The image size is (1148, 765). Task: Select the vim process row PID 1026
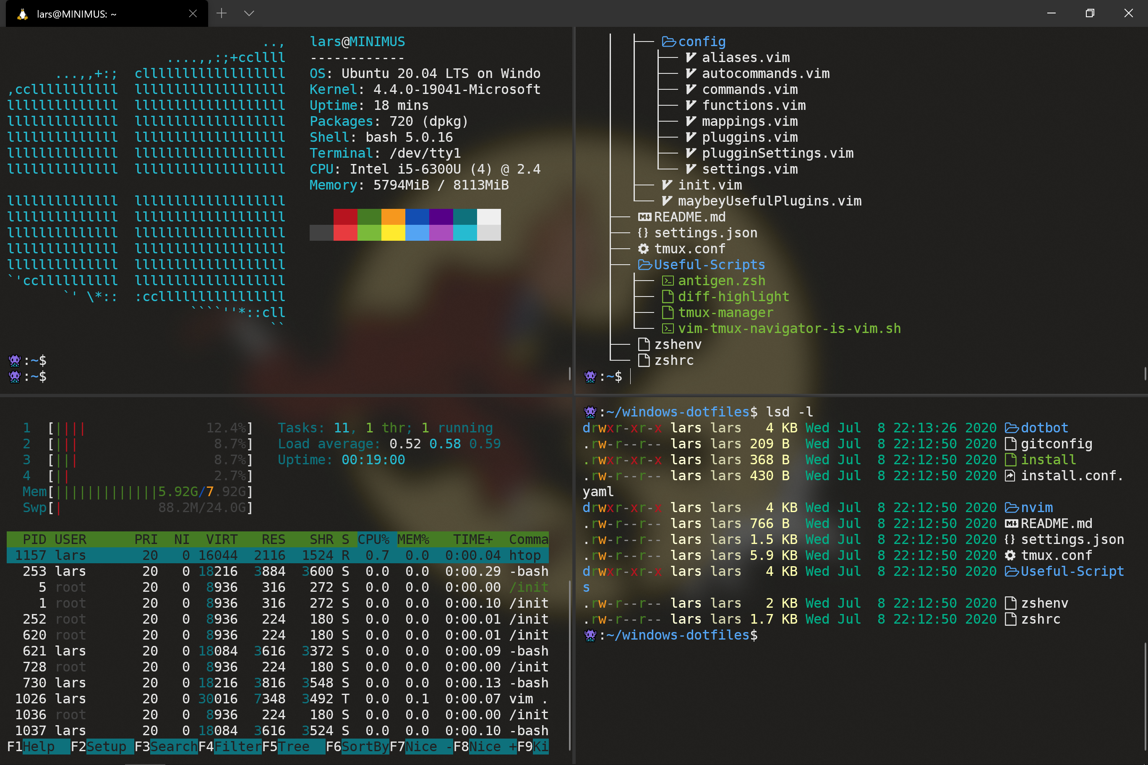click(278, 699)
